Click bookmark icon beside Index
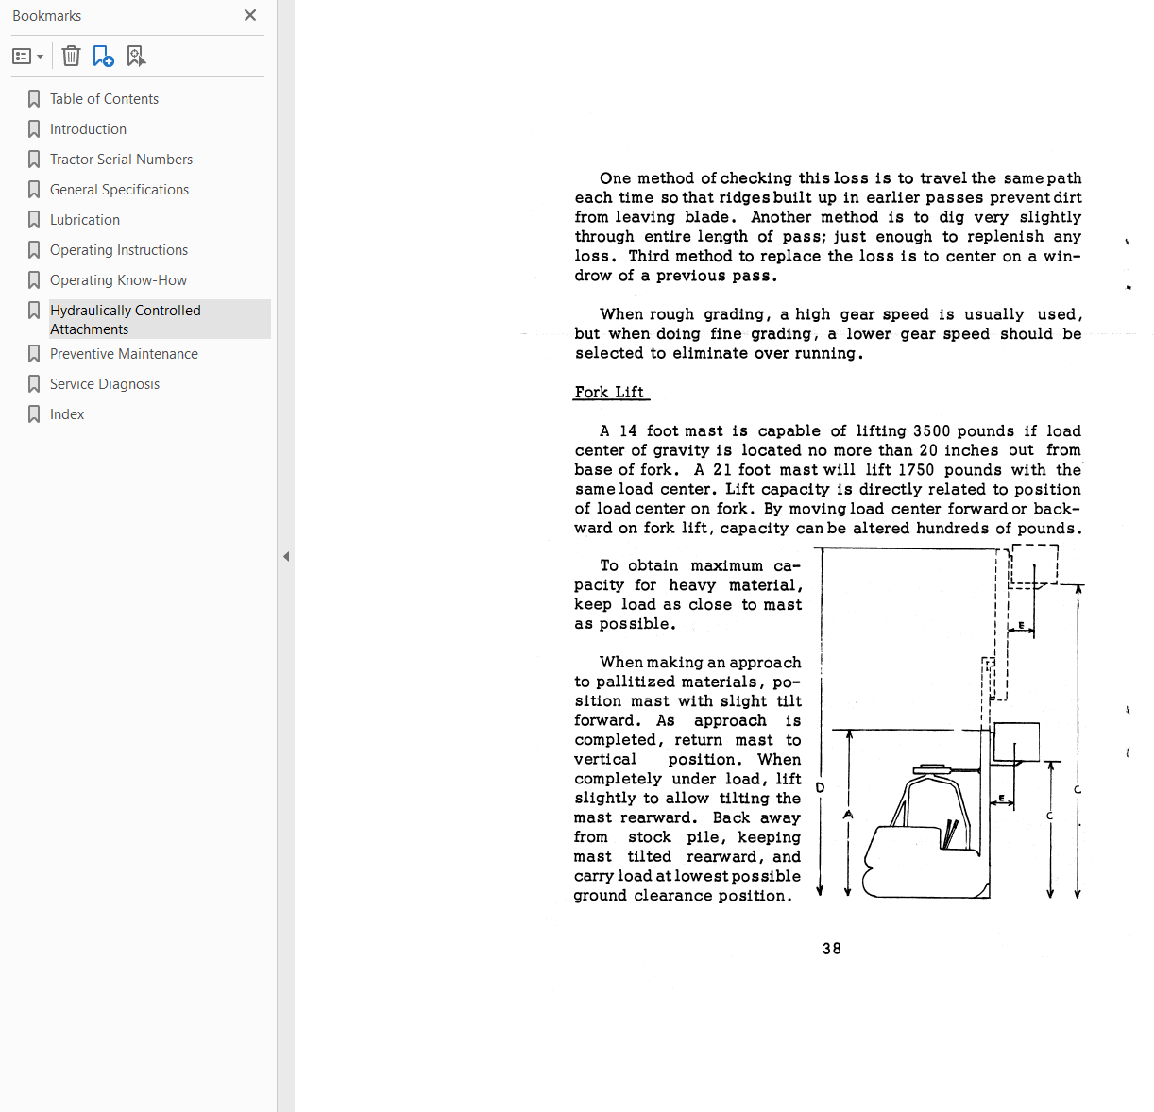This screenshot has width=1154, height=1112. pyautogui.click(x=34, y=414)
